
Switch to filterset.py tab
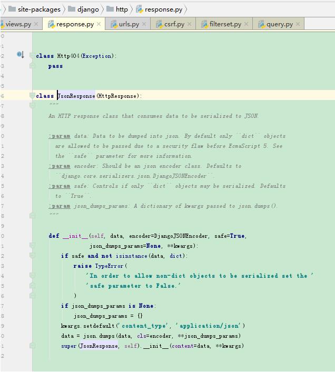coord(225,24)
